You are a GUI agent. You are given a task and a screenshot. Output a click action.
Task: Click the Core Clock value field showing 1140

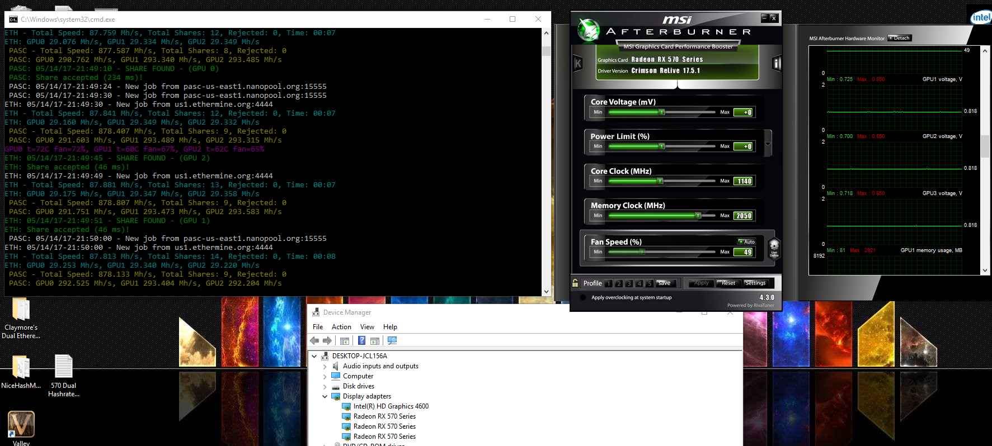tap(744, 181)
